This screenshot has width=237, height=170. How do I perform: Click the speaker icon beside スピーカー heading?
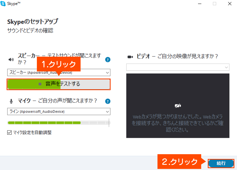click(11, 60)
